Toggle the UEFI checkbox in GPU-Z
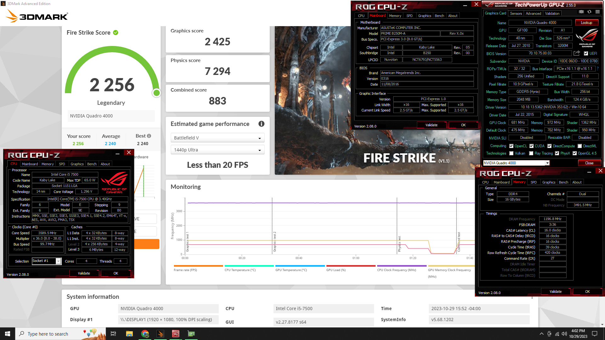 pos(586,54)
